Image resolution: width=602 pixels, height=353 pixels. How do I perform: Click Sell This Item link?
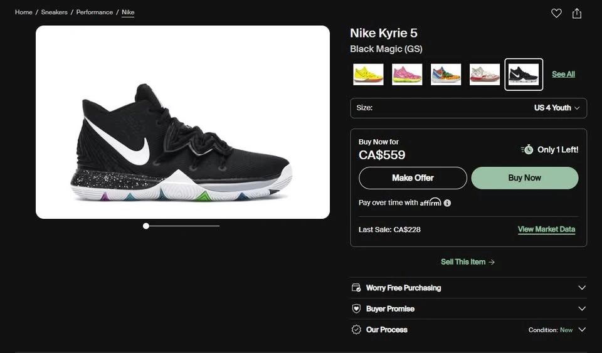(463, 262)
